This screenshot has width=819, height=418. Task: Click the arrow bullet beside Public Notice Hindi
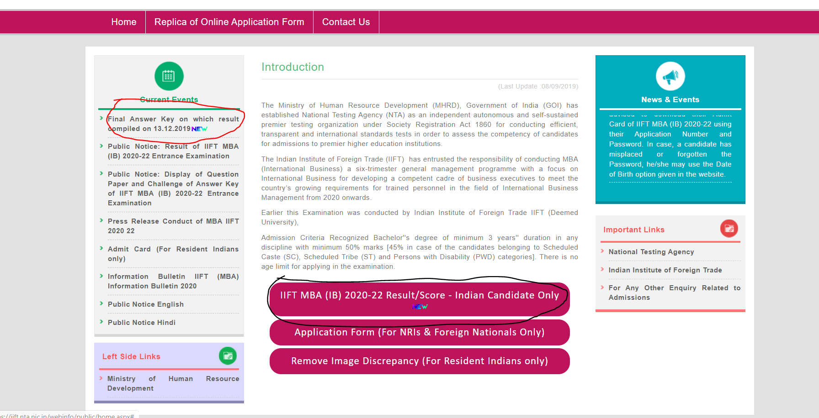(101, 322)
